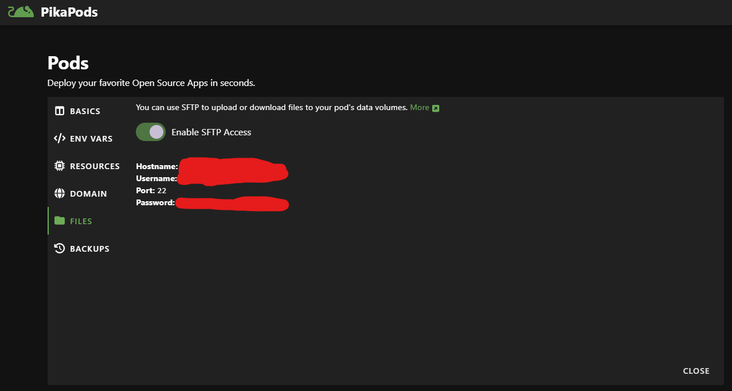Click the Files folder icon
The width and height of the screenshot is (732, 391).
coord(59,221)
